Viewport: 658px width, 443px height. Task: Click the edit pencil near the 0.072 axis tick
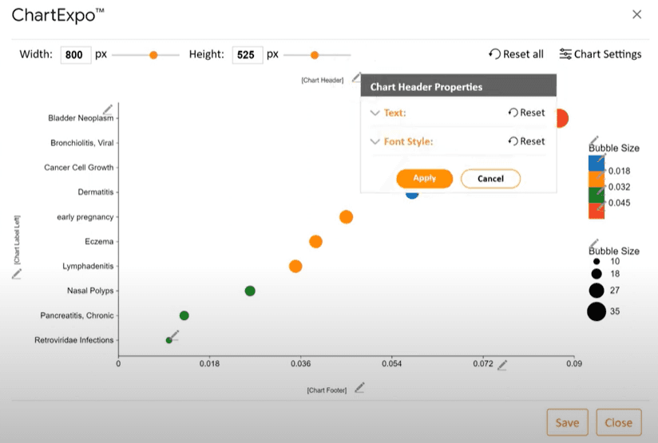502,366
